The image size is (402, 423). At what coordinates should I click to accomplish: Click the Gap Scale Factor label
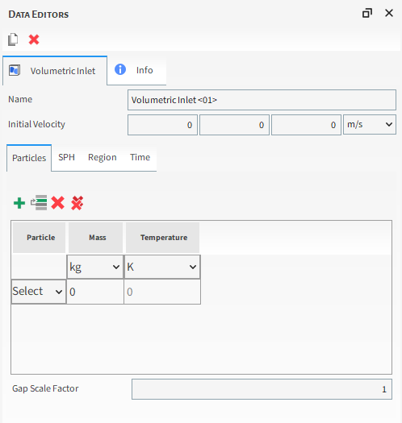tap(45, 388)
